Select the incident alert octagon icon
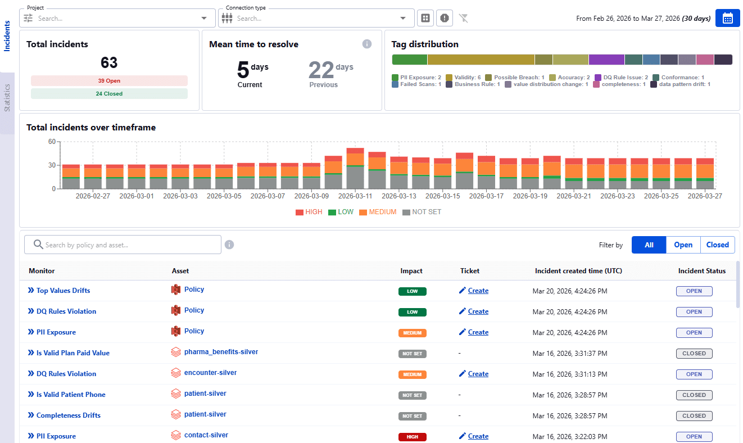This screenshot has height=443, width=743. pos(444,17)
